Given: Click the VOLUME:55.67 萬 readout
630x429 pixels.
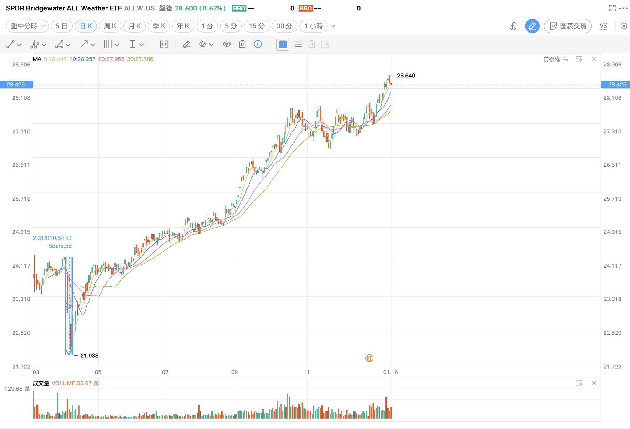Looking at the screenshot, I should point(75,383).
